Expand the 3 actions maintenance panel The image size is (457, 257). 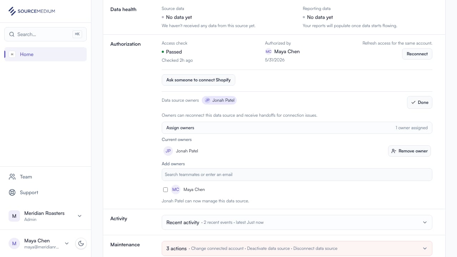[297, 248]
